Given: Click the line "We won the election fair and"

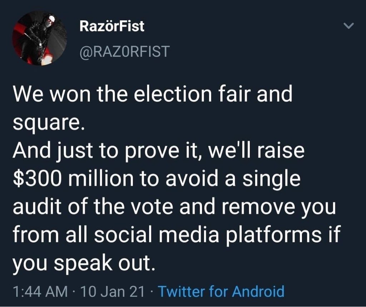Looking at the screenshot, I should (153, 95).
